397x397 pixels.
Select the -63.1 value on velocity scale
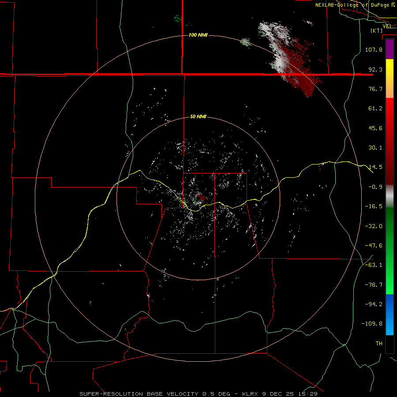point(374,265)
